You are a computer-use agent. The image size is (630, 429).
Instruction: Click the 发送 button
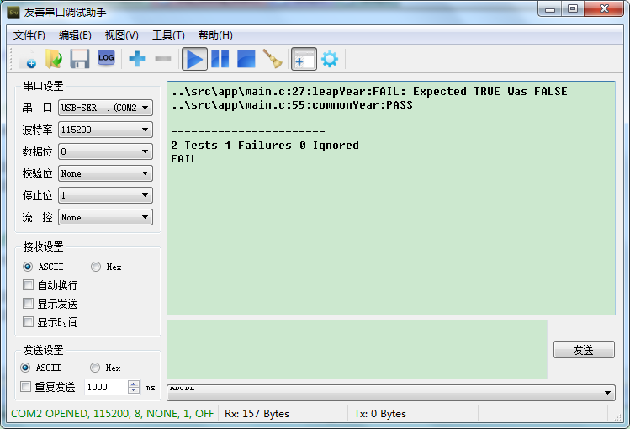click(583, 350)
